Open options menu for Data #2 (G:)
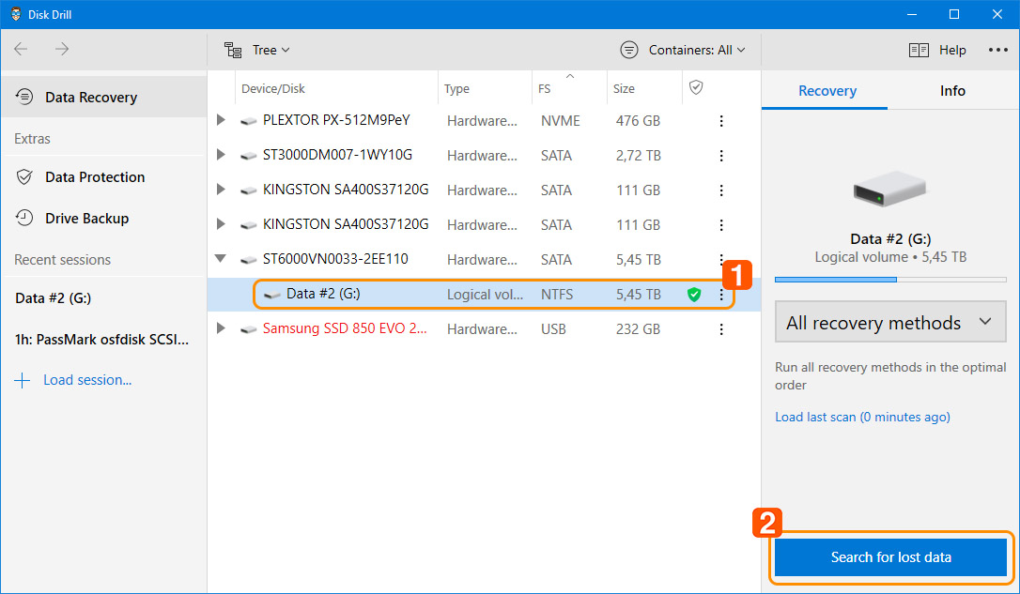 point(721,295)
